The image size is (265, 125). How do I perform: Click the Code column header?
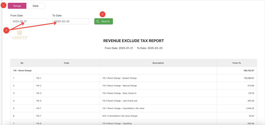tap(66, 63)
